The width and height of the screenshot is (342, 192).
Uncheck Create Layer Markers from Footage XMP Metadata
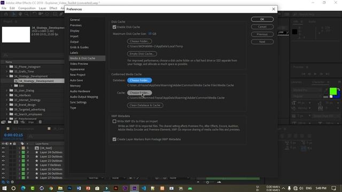(x=114, y=139)
